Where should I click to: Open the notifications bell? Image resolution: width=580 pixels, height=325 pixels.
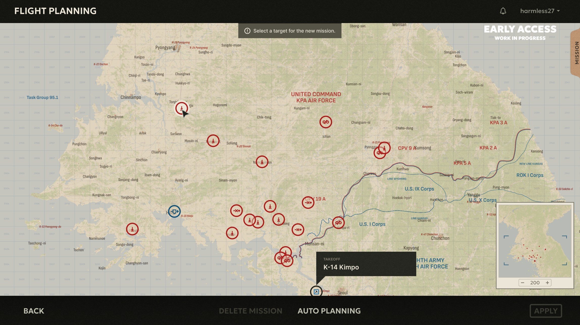click(503, 11)
